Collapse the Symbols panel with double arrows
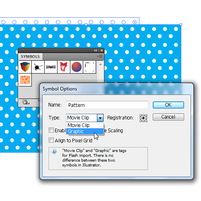Image resolution: width=201 pixels, height=201 pixels. (x=96, y=51)
